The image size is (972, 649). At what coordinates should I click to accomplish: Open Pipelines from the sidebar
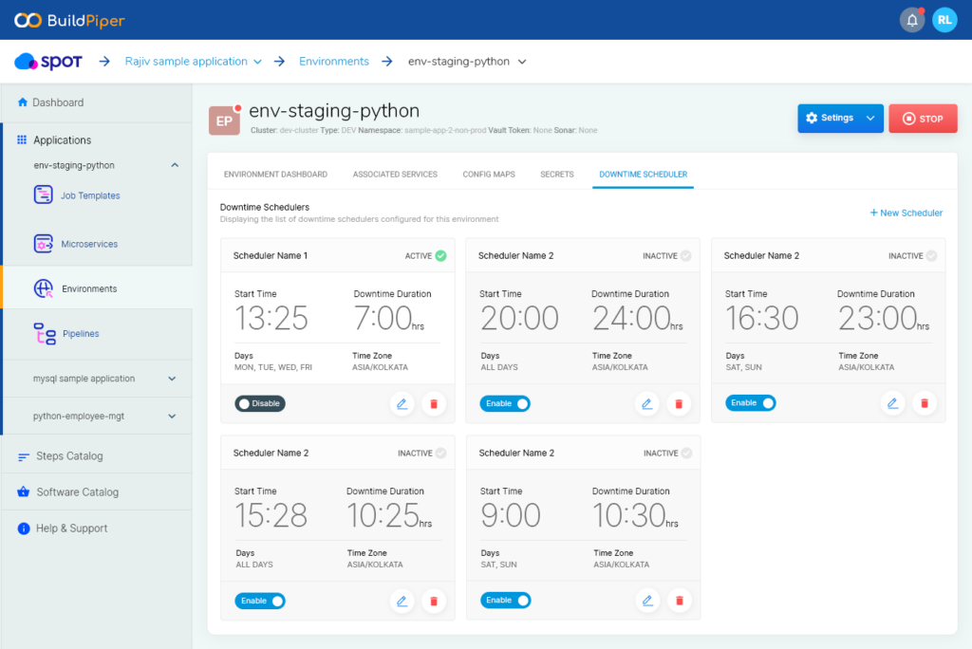pos(81,334)
